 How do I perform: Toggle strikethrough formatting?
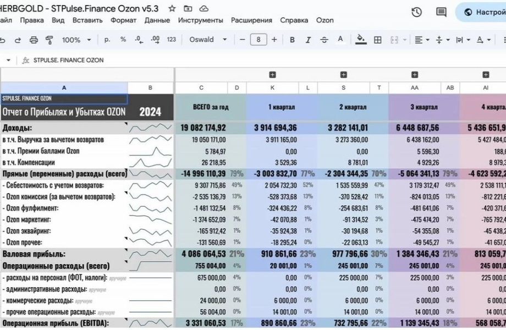(x=324, y=40)
